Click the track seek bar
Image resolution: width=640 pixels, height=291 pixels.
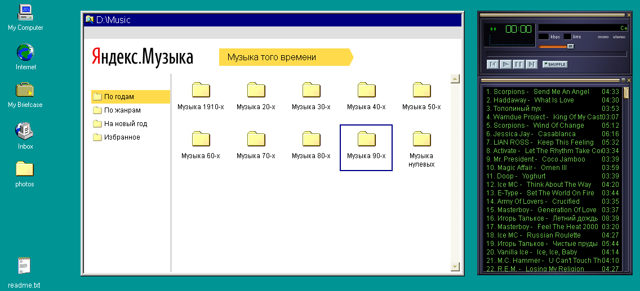point(557,54)
